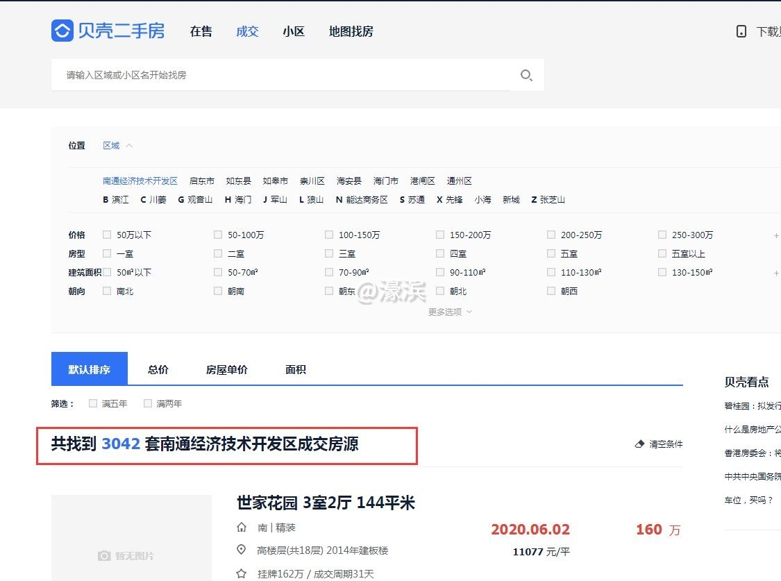
Task: Check the 满五年 filter checkbox
Action: pyautogui.click(x=92, y=403)
